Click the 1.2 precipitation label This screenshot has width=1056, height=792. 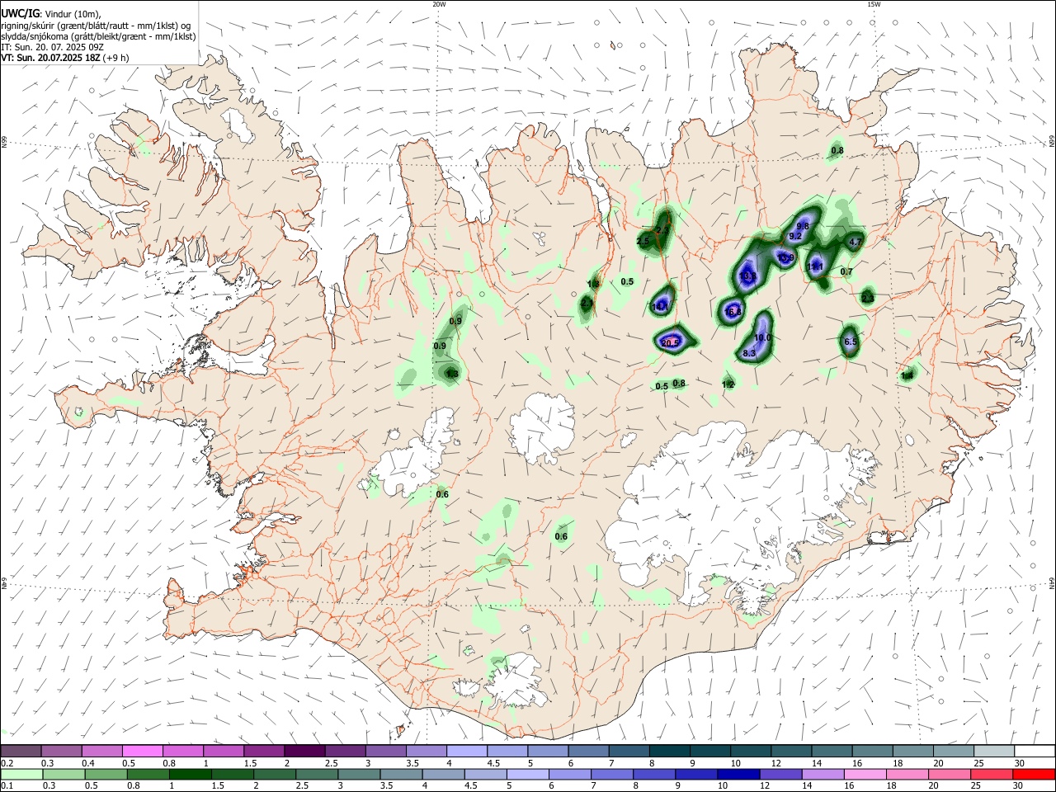[x=728, y=384]
